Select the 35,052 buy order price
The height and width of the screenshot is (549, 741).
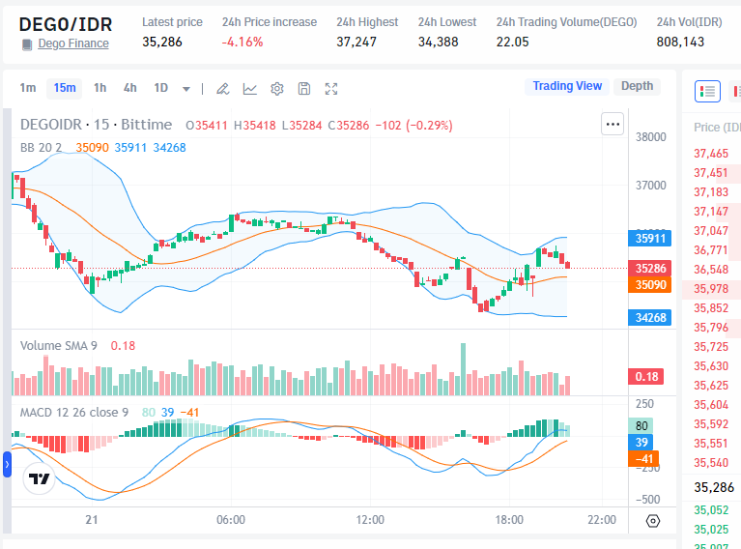[x=711, y=509]
